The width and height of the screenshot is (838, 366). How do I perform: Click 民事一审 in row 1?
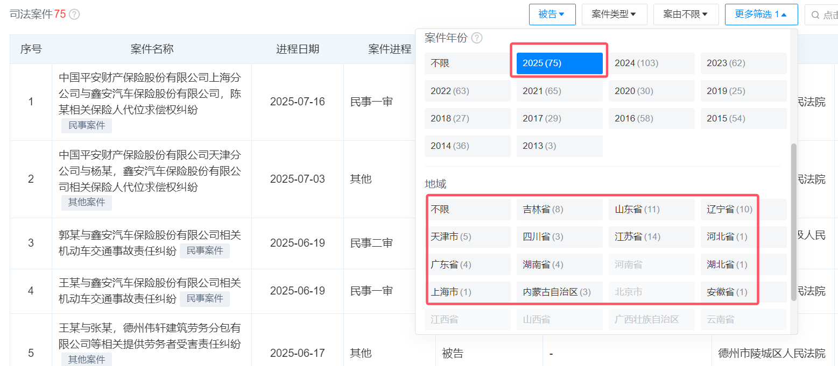click(x=371, y=102)
